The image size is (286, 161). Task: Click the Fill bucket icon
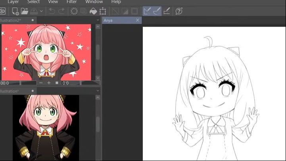click(93, 11)
